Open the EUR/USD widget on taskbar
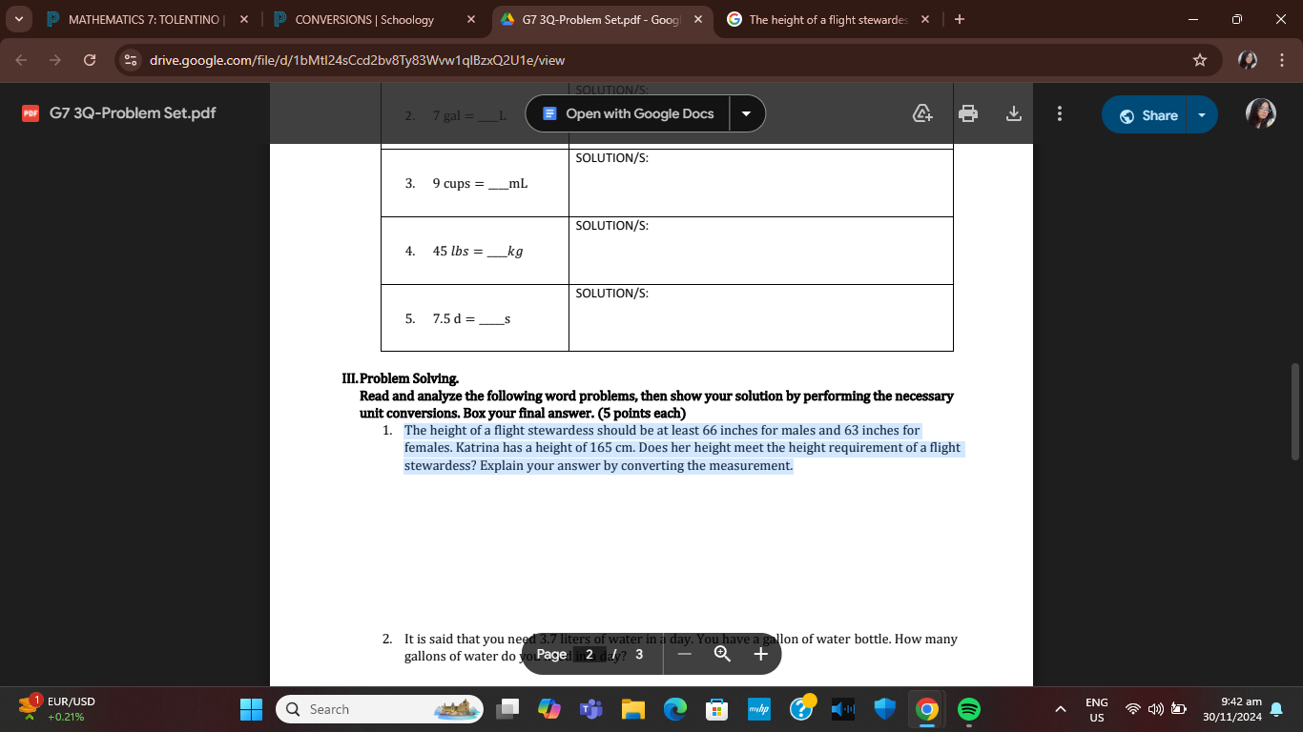Screen dimensions: 1303x732 [x=57, y=709]
